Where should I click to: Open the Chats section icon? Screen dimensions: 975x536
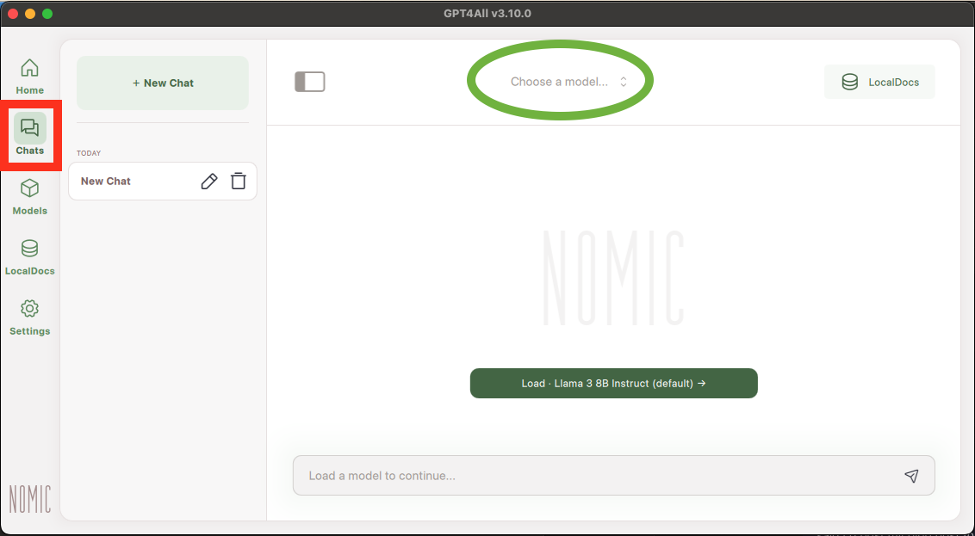(x=29, y=136)
